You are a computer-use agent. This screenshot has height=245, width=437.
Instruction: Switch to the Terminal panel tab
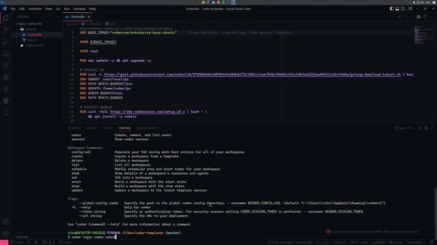(x=124, y=128)
